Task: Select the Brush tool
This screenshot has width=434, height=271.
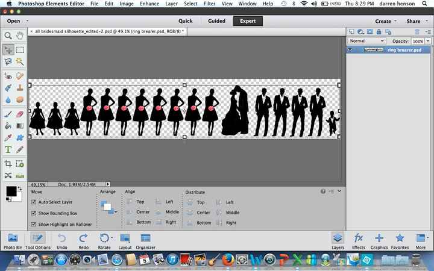Action: coord(8,114)
